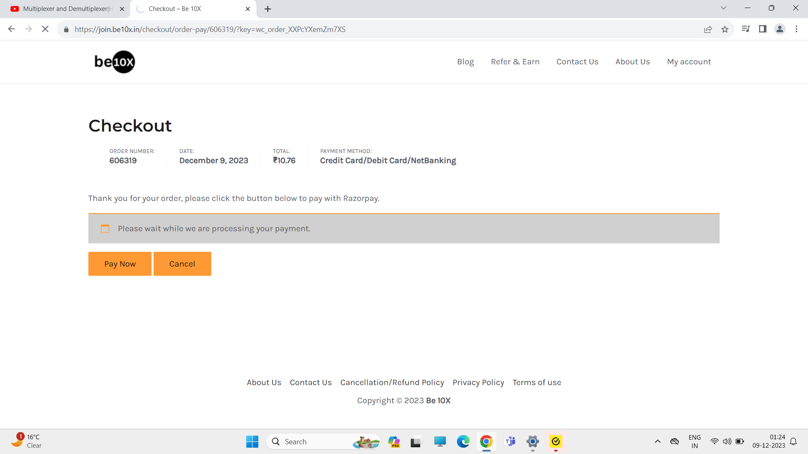Switch to Multiplexer and Demultiplexer tab

tap(67, 9)
